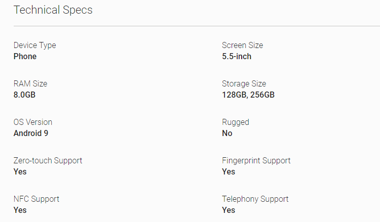Select Yes under Telephony Support

pyautogui.click(x=229, y=210)
